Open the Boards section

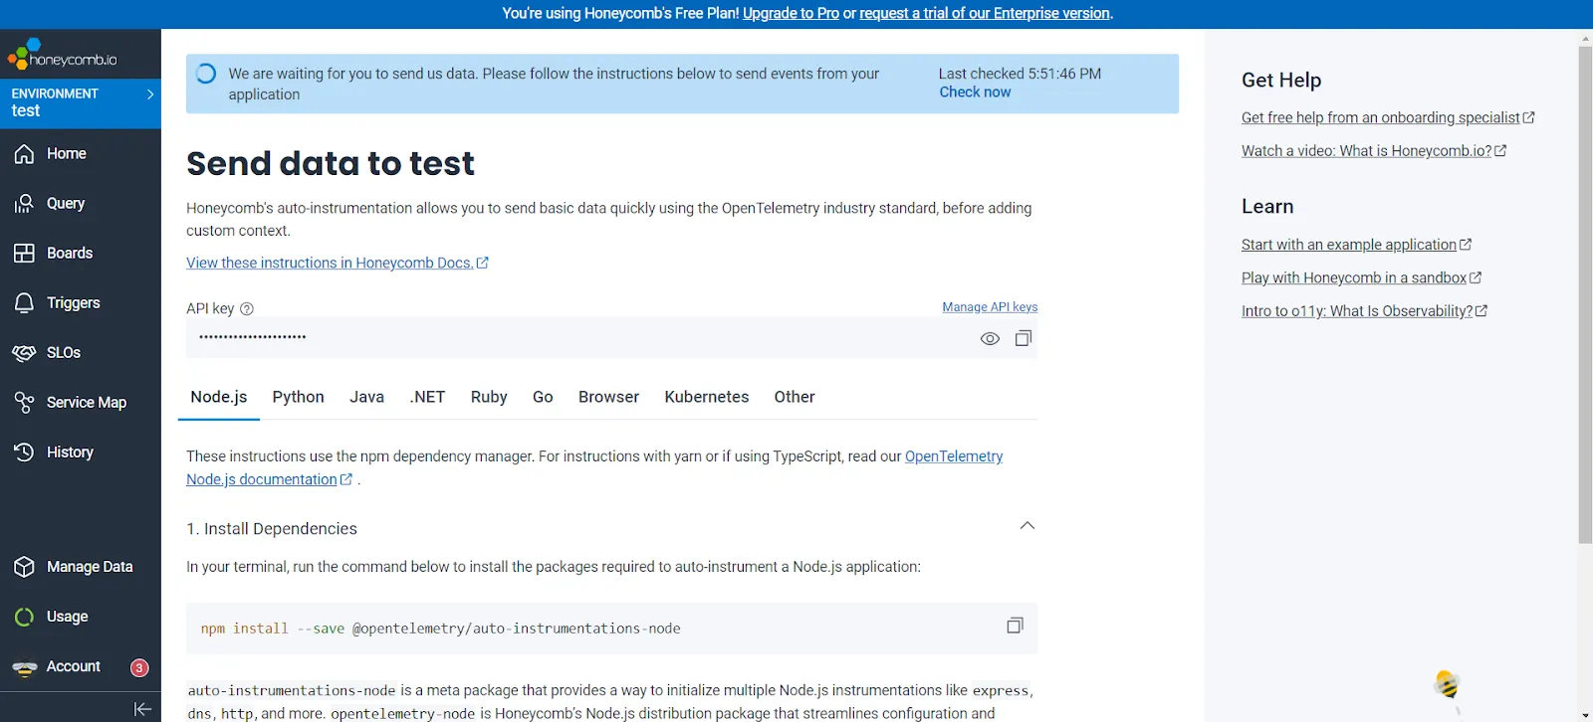coord(69,254)
